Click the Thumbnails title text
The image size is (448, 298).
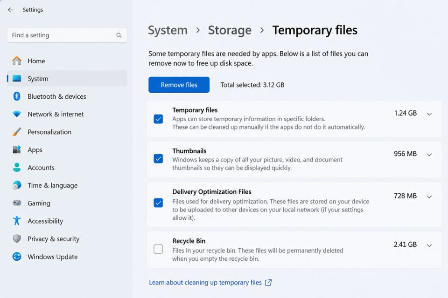click(189, 151)
